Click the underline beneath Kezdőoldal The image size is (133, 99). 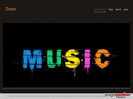click(x=100, y=12)
